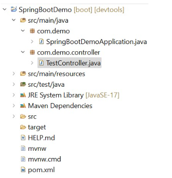Viewport: 172px width, 178px height.
Task: Expand the plain src folder
Action: click(x=14, y=116)
